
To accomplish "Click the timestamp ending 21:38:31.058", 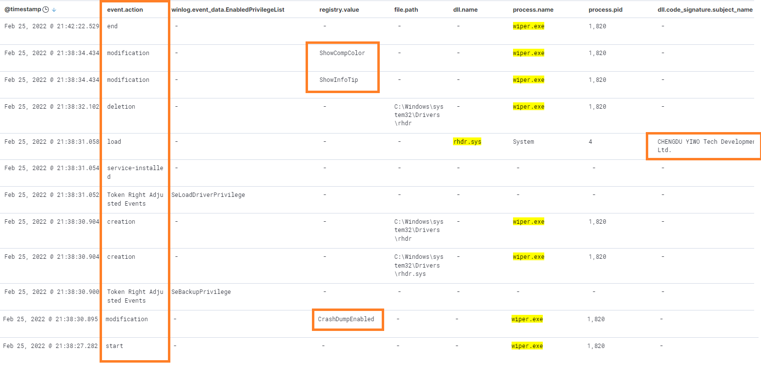I will (52, 142).
